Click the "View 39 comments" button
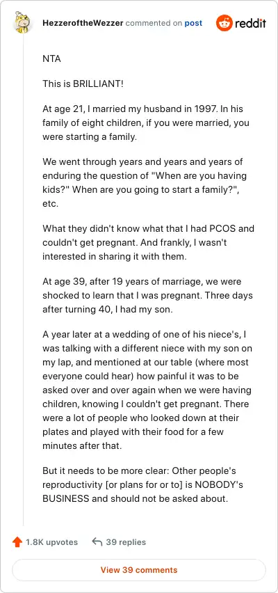 pyautogui.click(x=139, y=570)
